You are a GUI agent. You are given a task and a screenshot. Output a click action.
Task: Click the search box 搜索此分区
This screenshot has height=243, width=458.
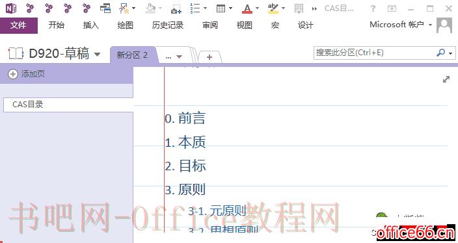pos(375,53)
